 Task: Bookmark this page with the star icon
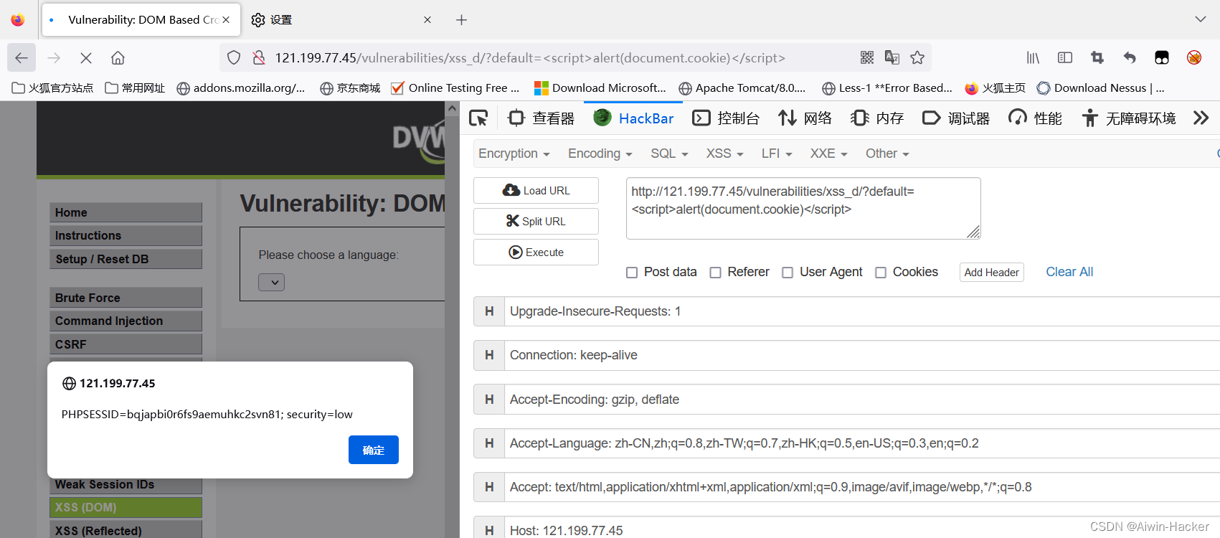click(x=917, y=57)
